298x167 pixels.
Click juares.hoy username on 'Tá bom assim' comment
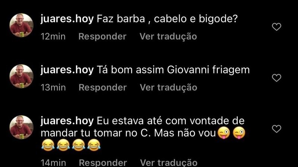tap(67, 70)
